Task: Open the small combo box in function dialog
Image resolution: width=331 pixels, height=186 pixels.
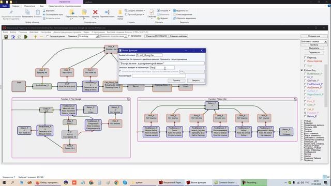Action: pyautogui.click(x=182, y=72)
